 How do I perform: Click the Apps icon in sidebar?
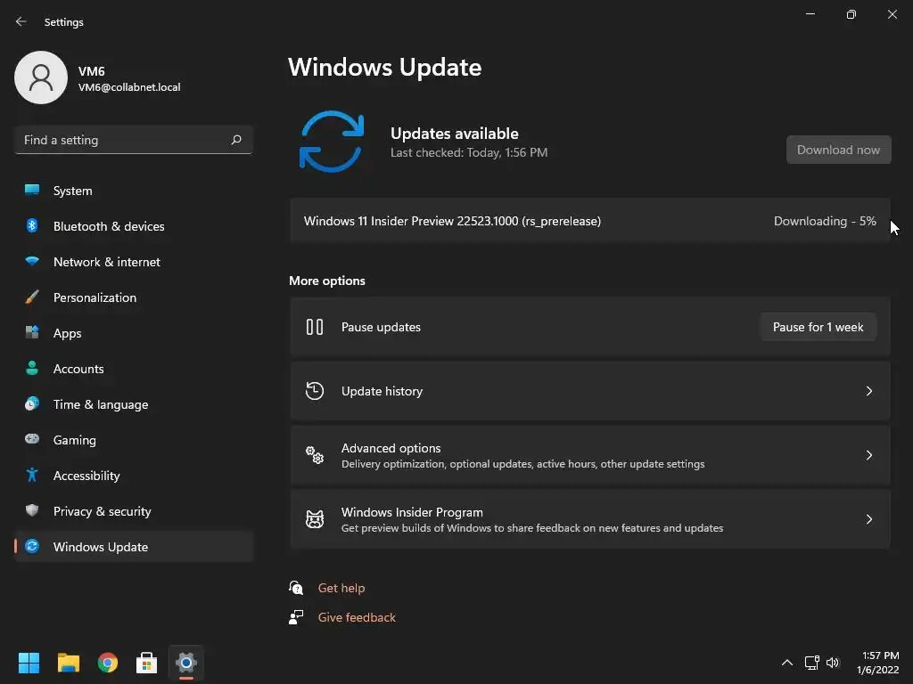[x=32, y=333]
